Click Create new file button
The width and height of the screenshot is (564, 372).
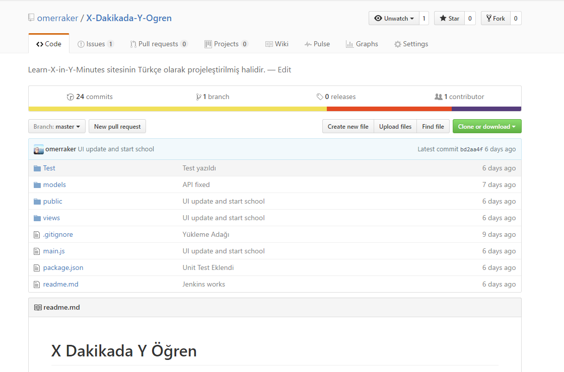[348, 126]
